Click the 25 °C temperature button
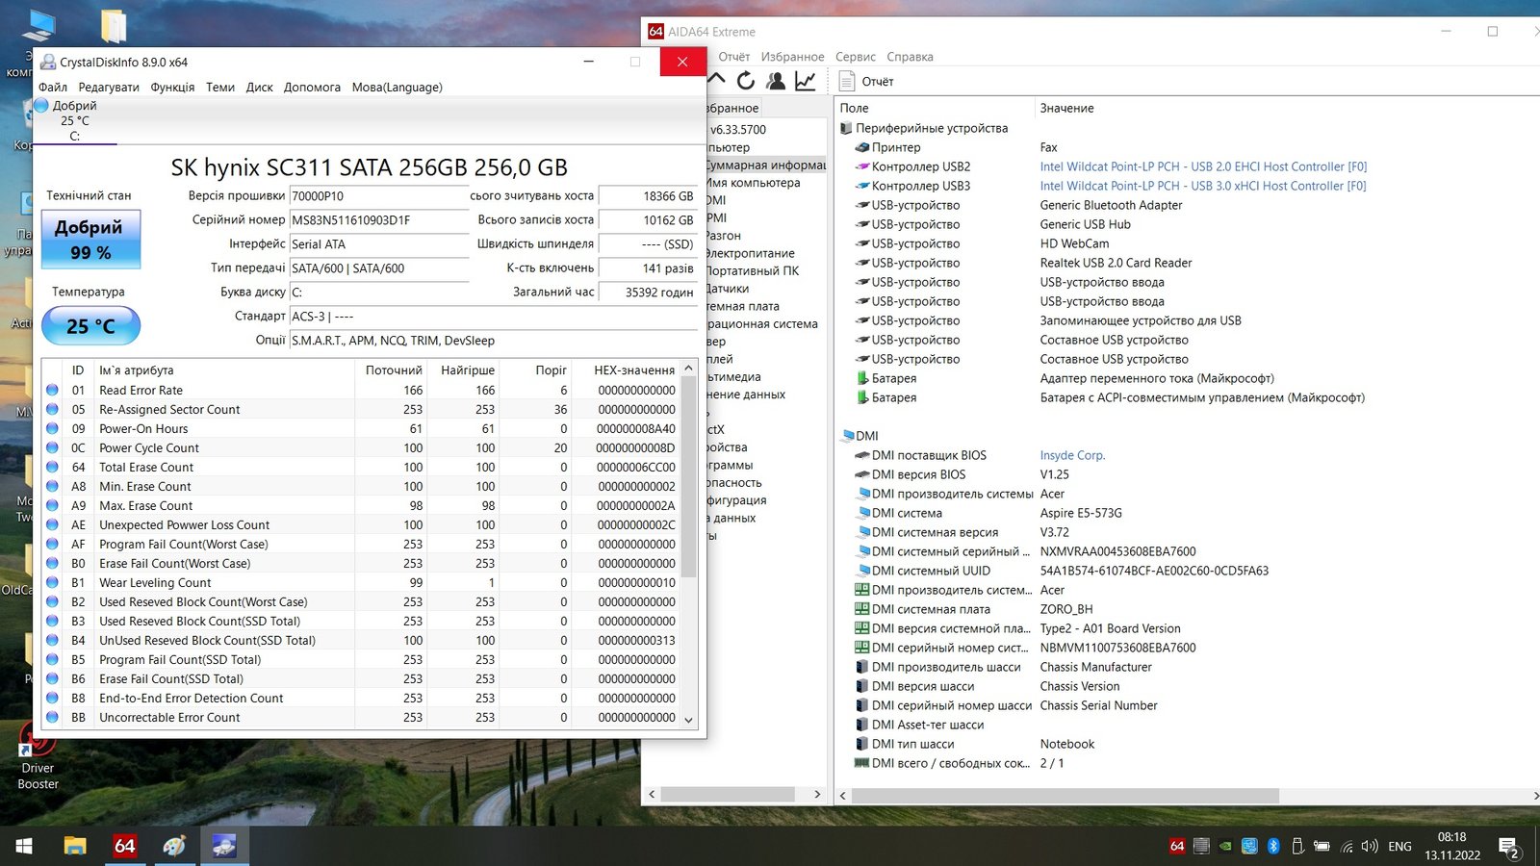This screenshot has width=1540, height=866. click(x=90, y=326)
